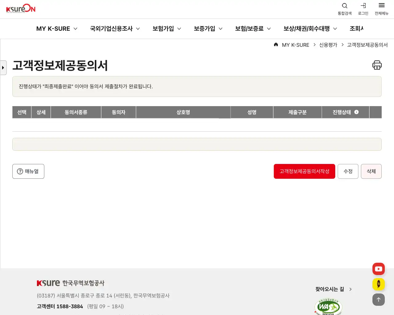This screenshot has width=394, height=315.
Task: Select 신용평가 in the breadcrumb
Action: pos(328,45)
